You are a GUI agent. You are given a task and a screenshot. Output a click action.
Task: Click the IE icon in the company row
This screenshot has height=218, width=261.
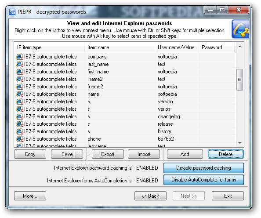click(20, 57)
